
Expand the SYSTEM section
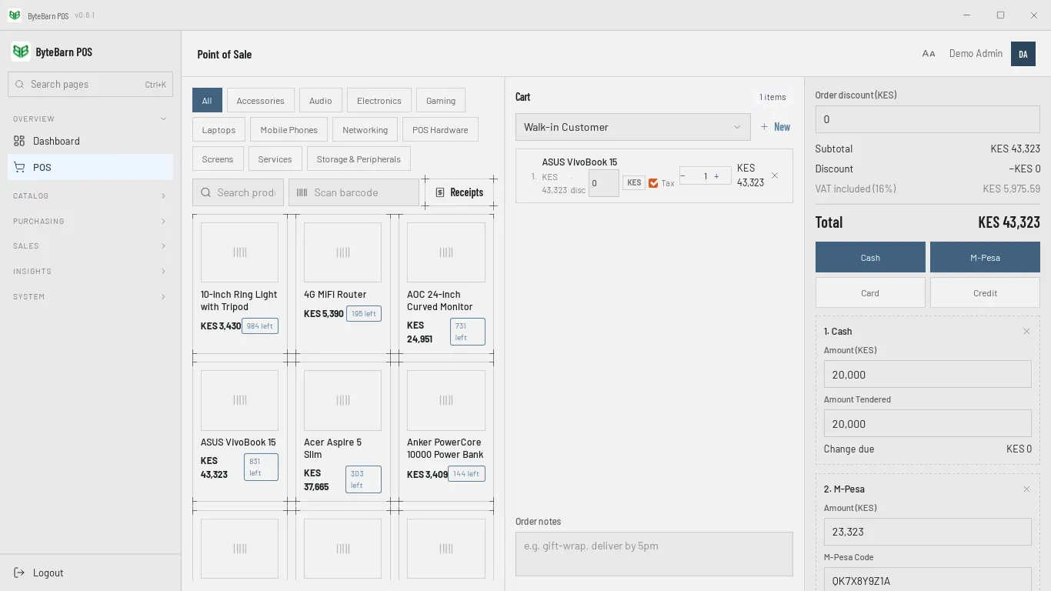tap(90, 296)
